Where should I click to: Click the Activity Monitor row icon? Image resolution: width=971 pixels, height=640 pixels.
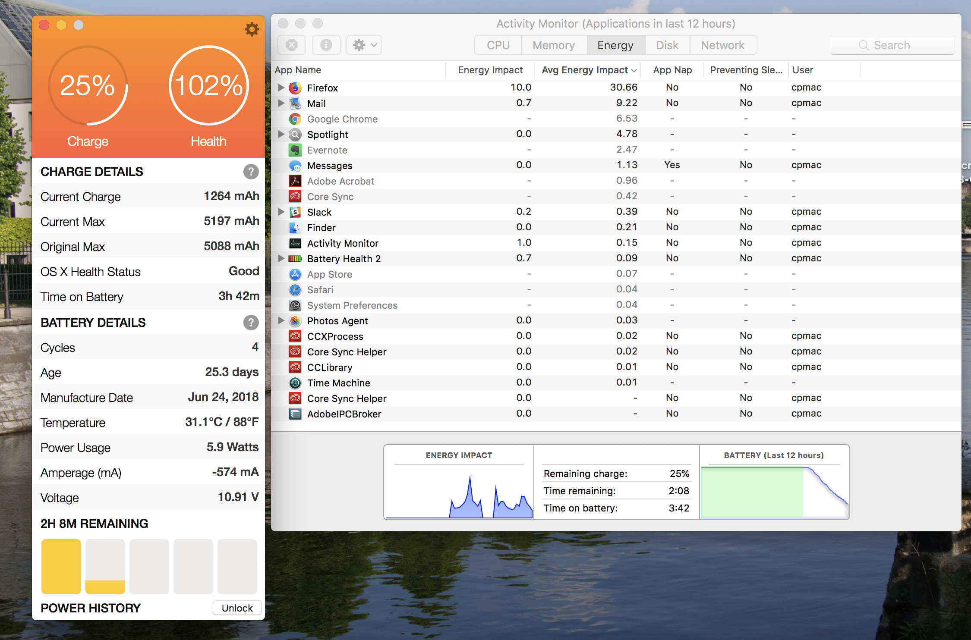click(x=295, y=243)
